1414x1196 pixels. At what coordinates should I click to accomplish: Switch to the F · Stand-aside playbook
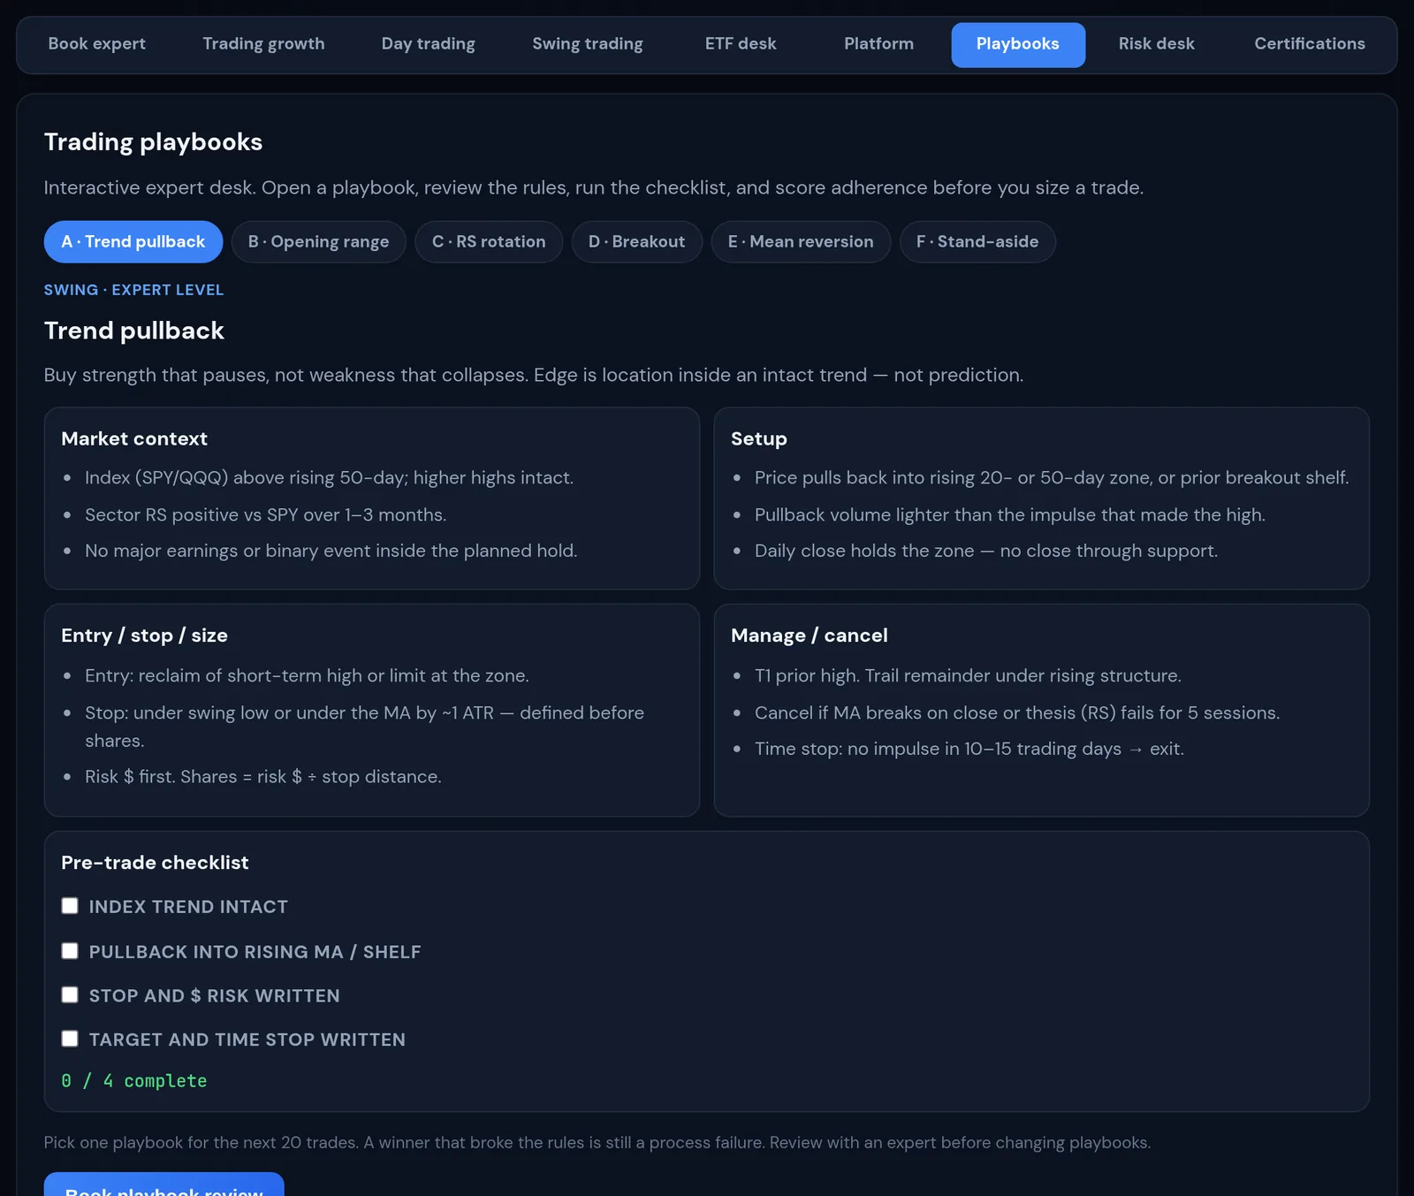click(x=977, y=241)
